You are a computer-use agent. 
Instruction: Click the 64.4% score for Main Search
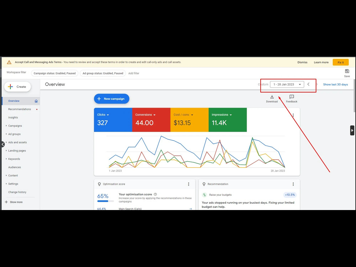click(101, 209)
